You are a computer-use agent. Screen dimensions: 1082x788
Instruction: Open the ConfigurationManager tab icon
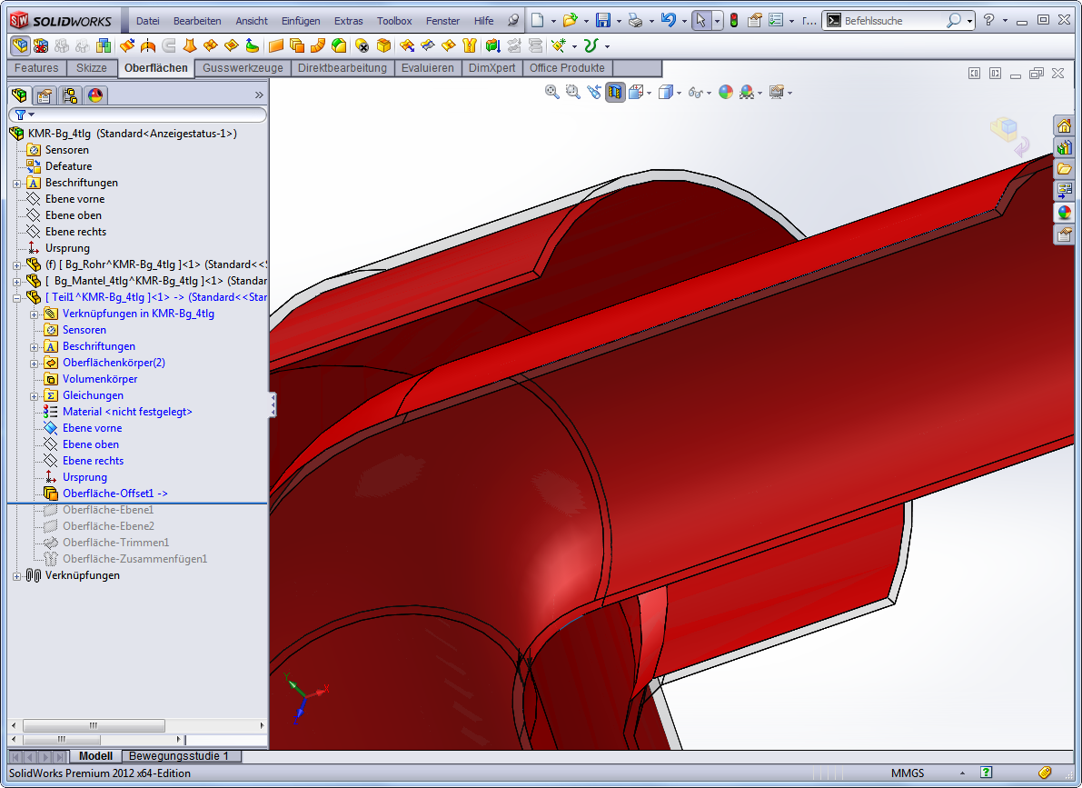(70, 95)
